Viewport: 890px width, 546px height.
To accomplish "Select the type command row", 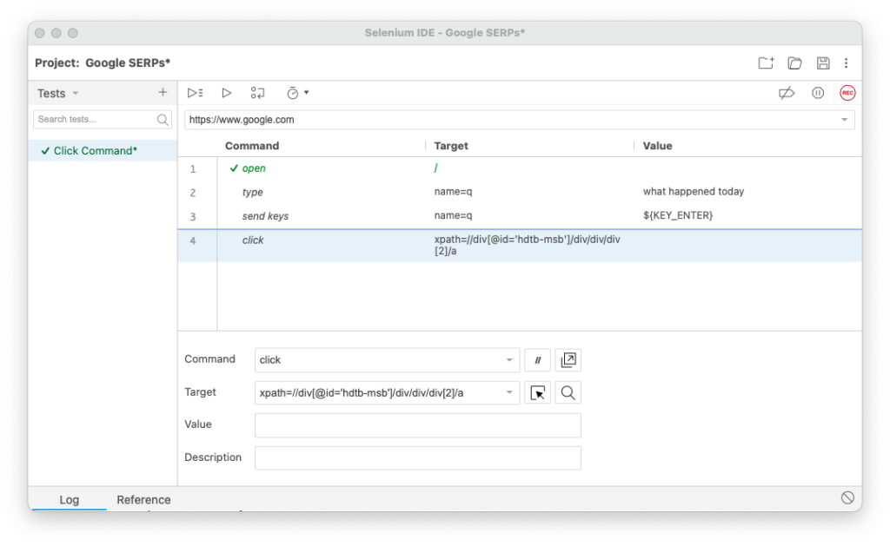I will 520,192.
